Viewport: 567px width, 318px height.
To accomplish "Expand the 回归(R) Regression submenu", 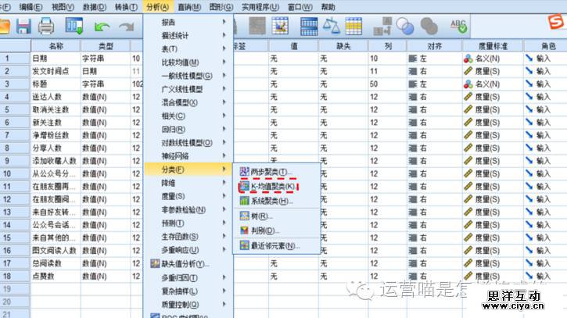I will pyautogui.click(x=188, y=130).
